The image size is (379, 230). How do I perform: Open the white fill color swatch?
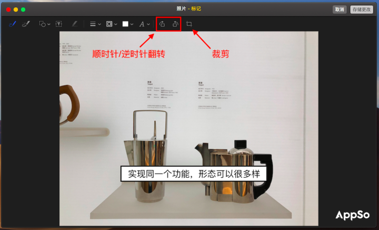click(127, 24)
